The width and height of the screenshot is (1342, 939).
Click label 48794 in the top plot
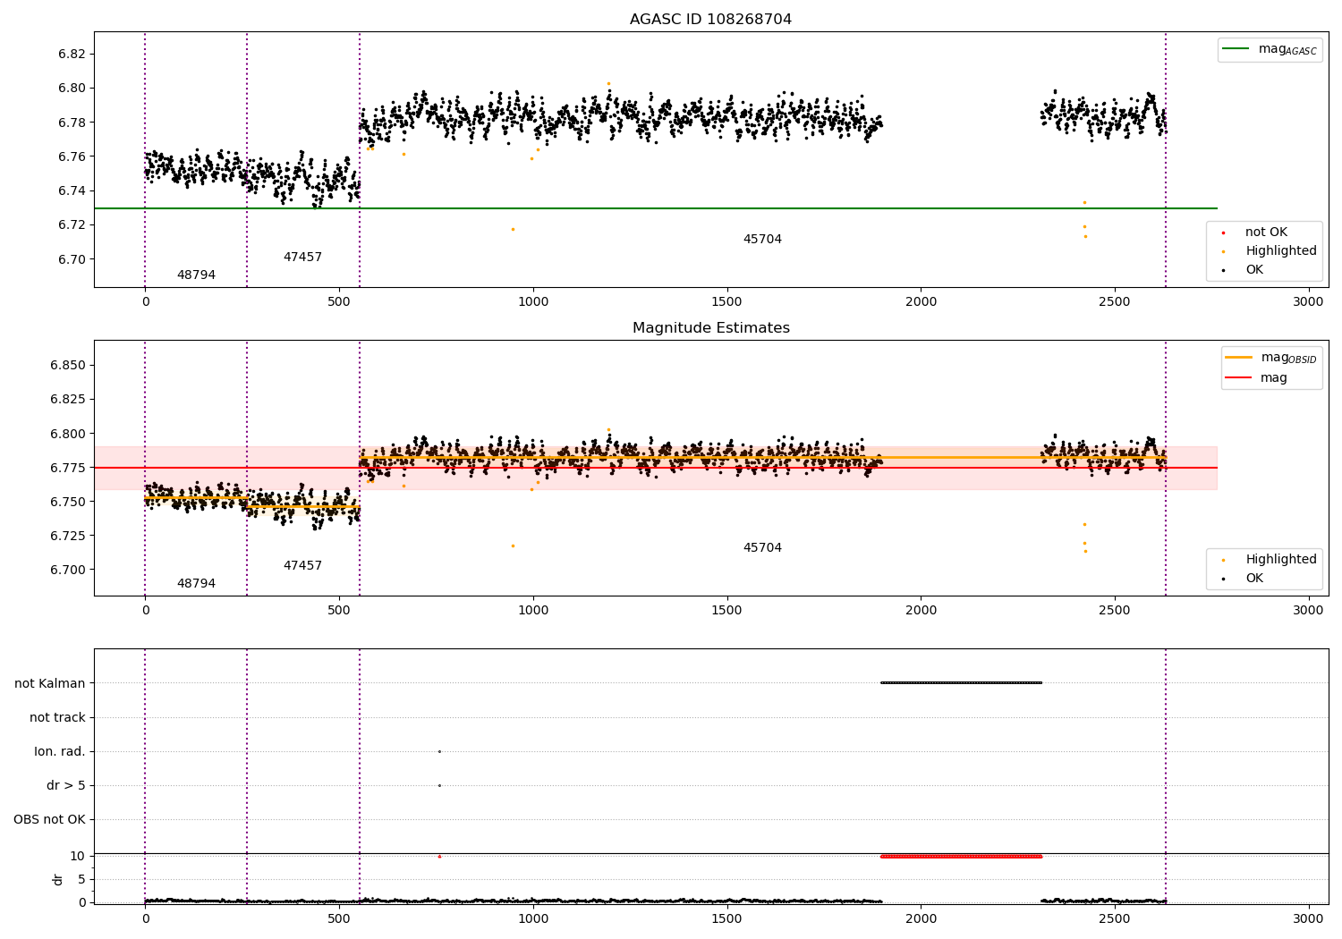(x=196, y=275)
